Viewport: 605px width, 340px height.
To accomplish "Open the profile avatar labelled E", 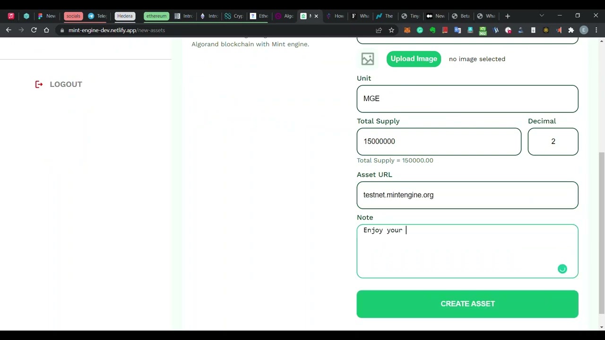I will tap(584, 30).
